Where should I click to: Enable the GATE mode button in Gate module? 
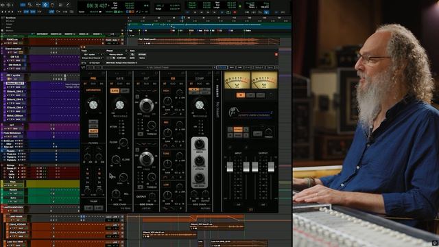pos(115,91)
